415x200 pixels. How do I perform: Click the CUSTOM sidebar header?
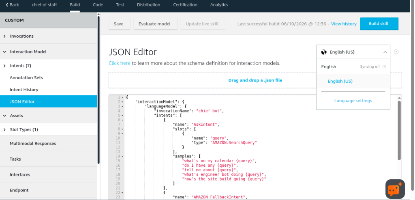49,20
